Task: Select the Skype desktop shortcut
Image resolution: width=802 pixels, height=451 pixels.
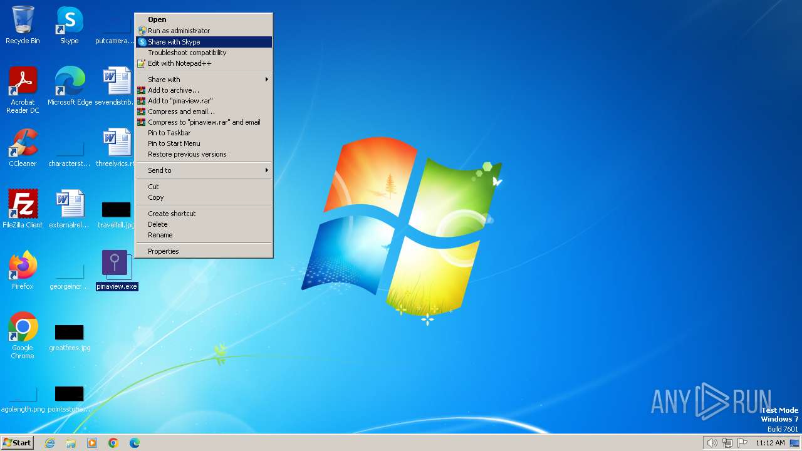Action: (x=69, y=25)
